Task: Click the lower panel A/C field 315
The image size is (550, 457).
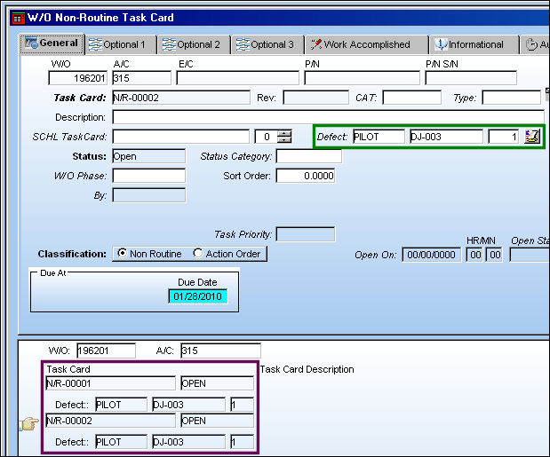Action: [220, 351]
